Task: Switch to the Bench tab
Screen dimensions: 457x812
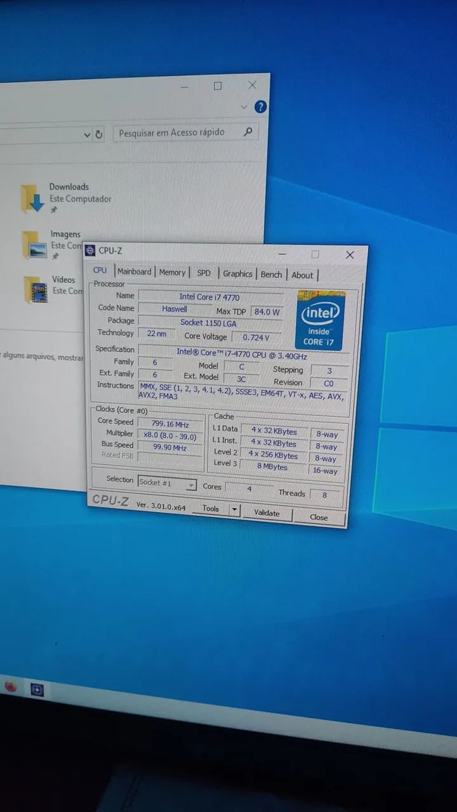Action: coord(271,274)
